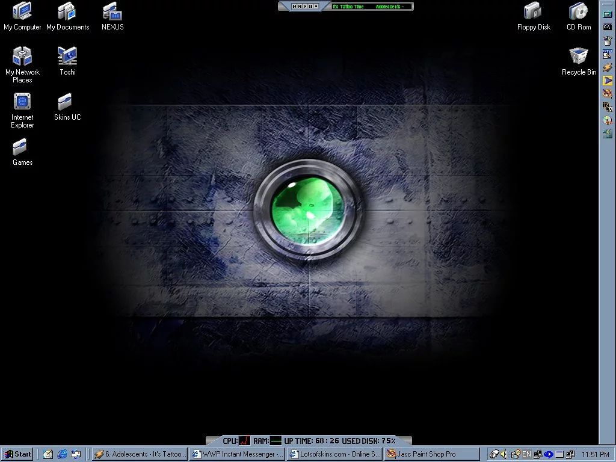Stop playback in the mini player
The image size is (616, 462).
[x=316, y=6]
